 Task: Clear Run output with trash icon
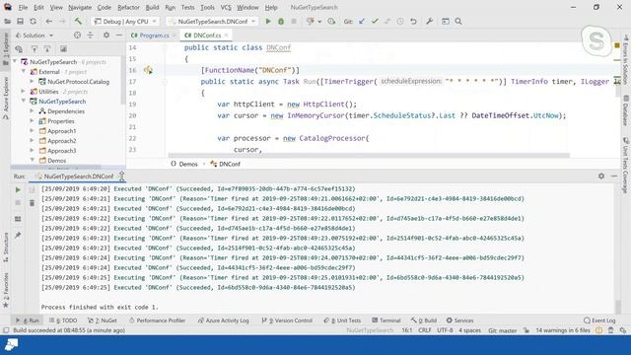click(33, 203)
